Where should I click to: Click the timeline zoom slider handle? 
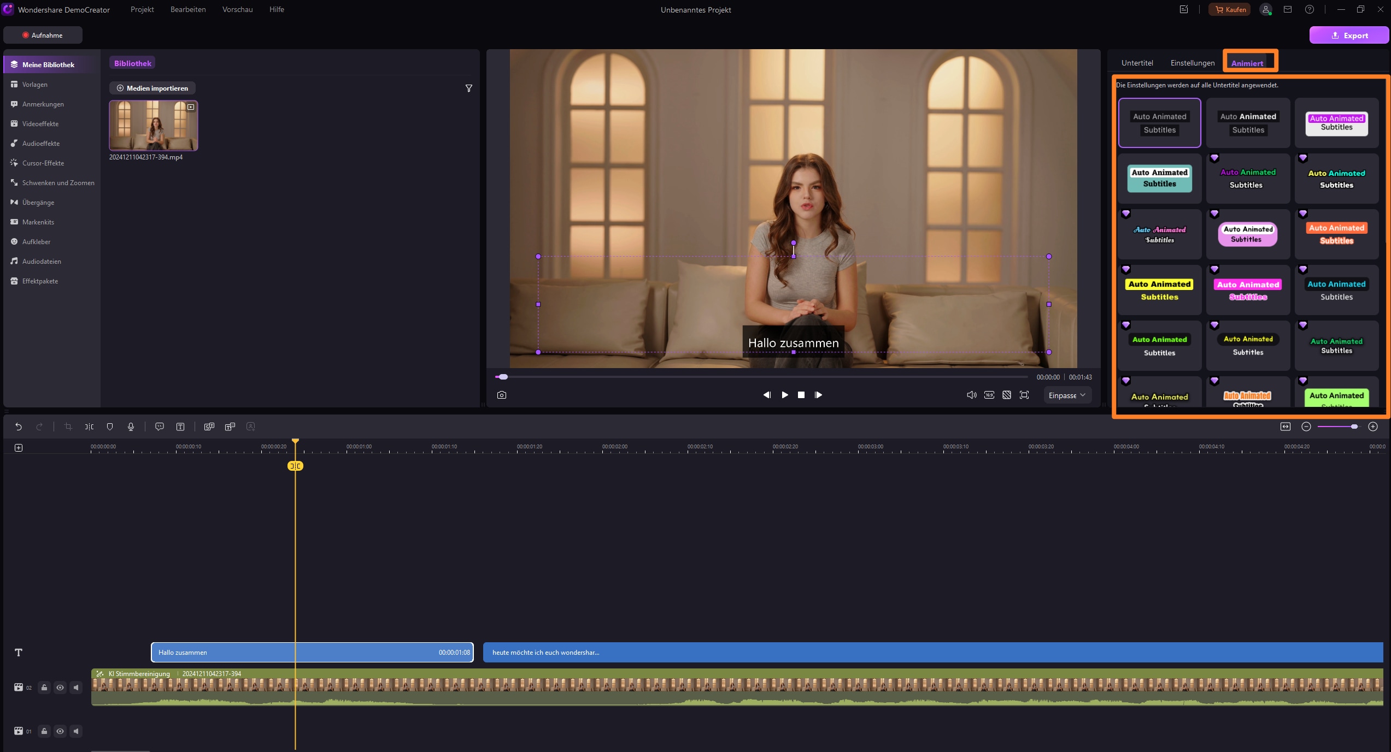(x=1354, y=427)
